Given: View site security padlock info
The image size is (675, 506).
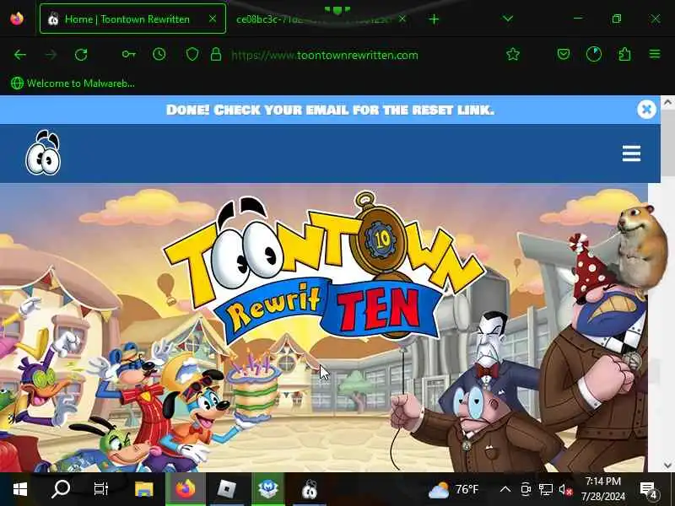Looking at the screenshot, I should (x=216, y=54).
